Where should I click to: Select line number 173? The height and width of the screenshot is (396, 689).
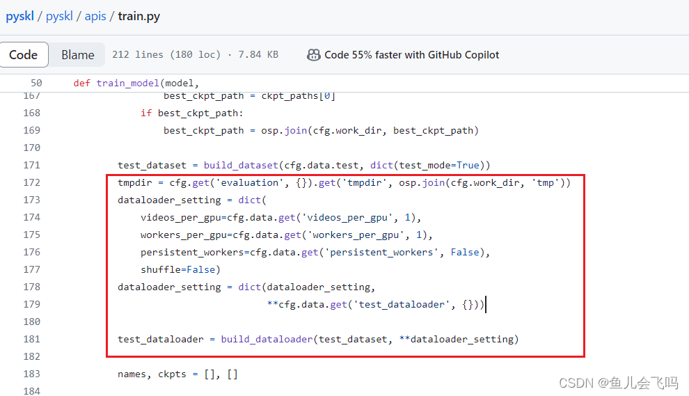click(x=31, y=200)
